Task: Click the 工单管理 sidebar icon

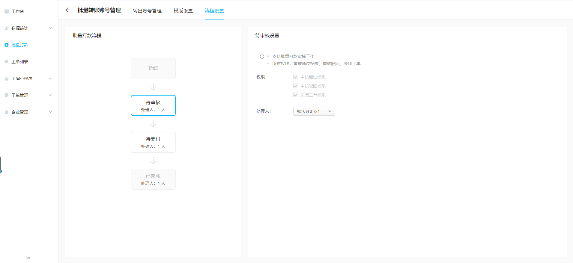Action: tap(7, 95)
